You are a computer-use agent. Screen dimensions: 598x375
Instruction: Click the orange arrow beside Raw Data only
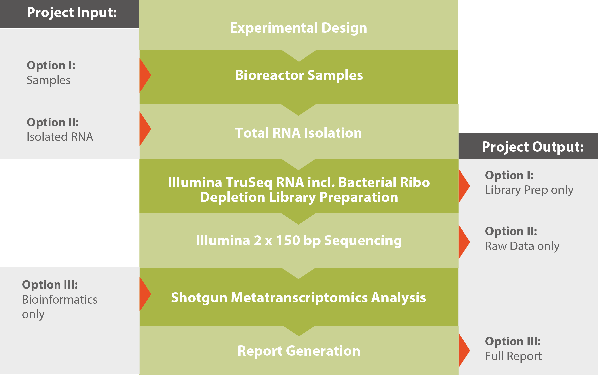[464, 242]
